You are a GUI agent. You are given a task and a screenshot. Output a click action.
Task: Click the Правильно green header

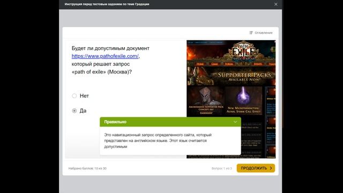(170, 122)
